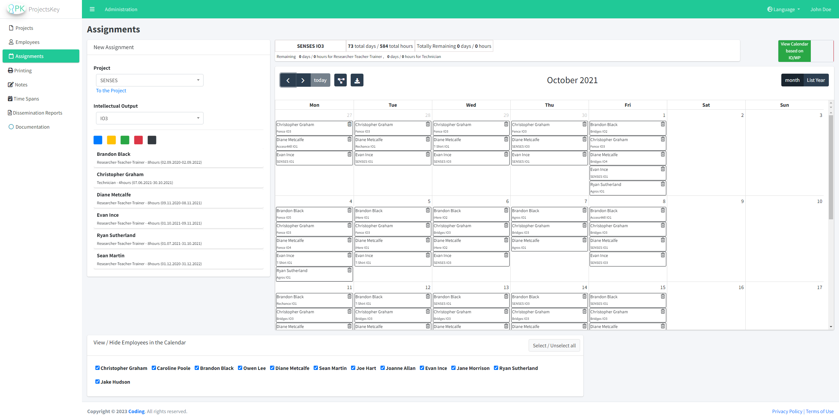
Task: Uncheck Caroline Poole in employee list
Action: click(x=154, y=368)
